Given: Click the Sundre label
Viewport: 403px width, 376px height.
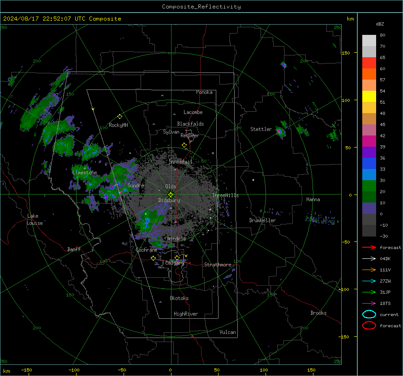Looking at the screenshot, I should coord(136,185).
